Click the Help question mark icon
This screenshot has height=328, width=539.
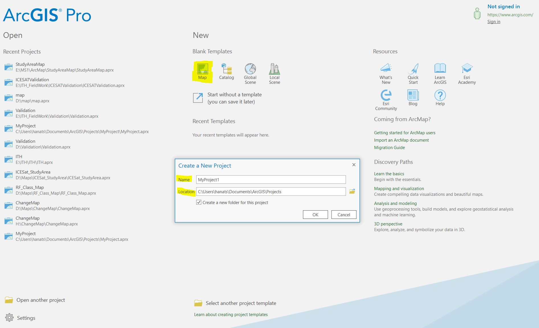pos(440,95)
